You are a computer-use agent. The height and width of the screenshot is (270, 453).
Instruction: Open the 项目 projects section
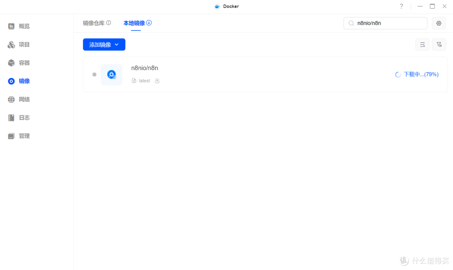[x=19, y=44]
